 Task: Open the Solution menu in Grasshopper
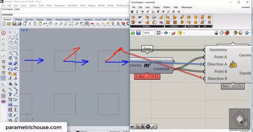pyautogui.click(x=166, y=7)
